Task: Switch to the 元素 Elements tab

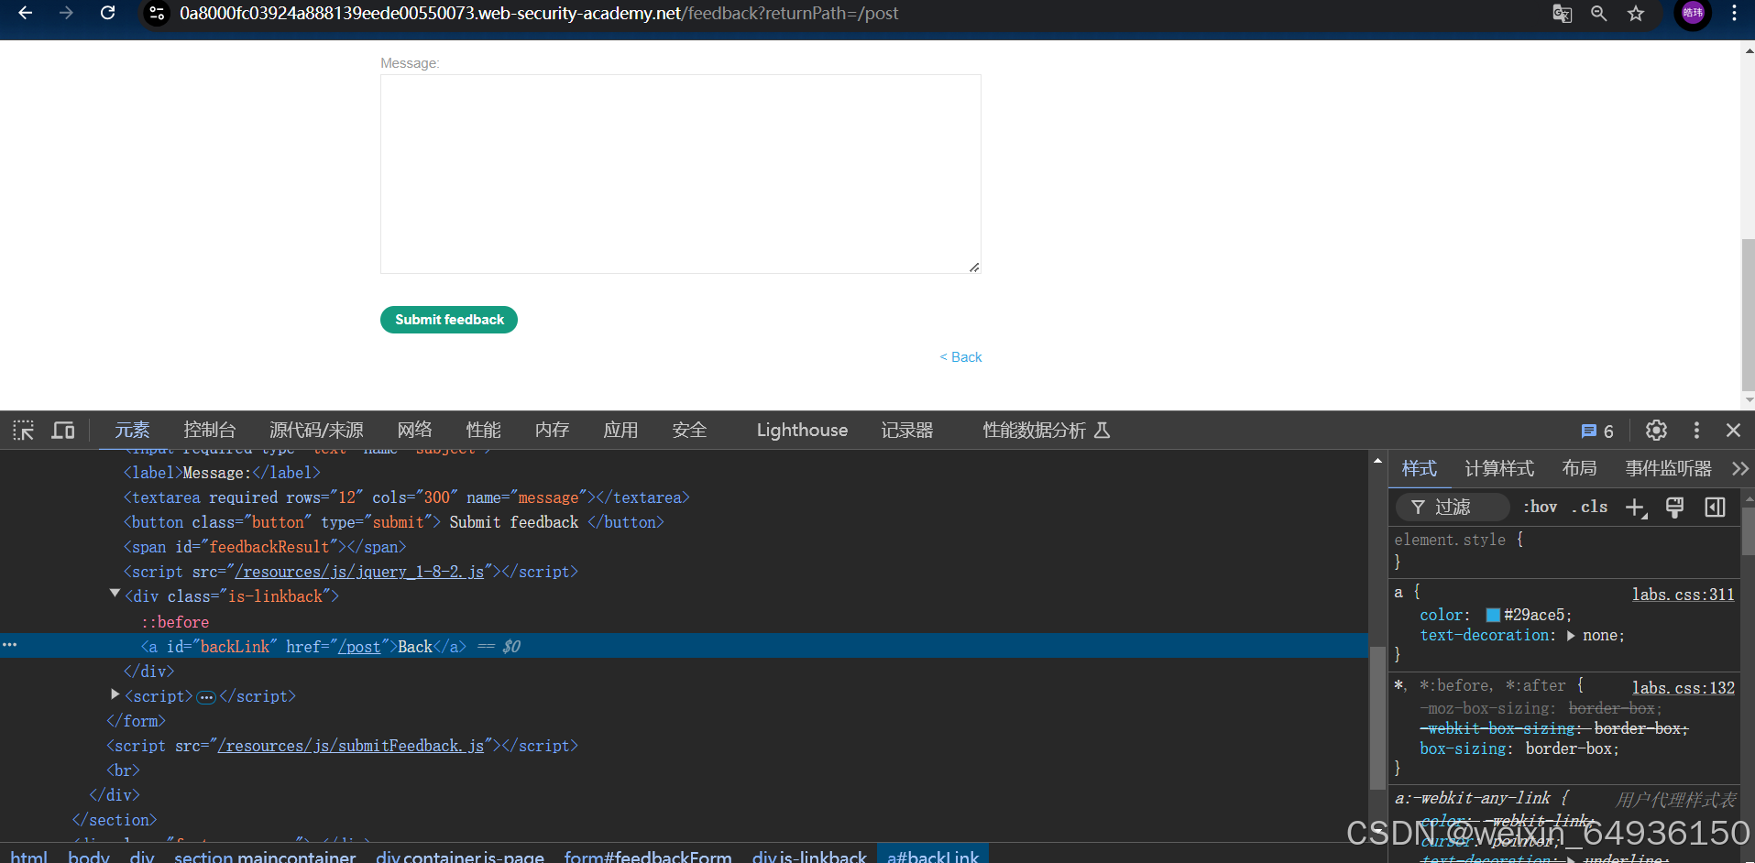Action: 132,430
